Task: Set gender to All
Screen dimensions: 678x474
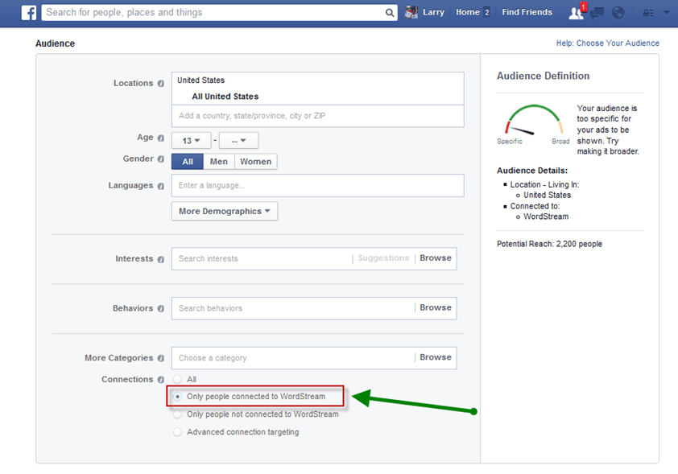Action: point(188,162)
